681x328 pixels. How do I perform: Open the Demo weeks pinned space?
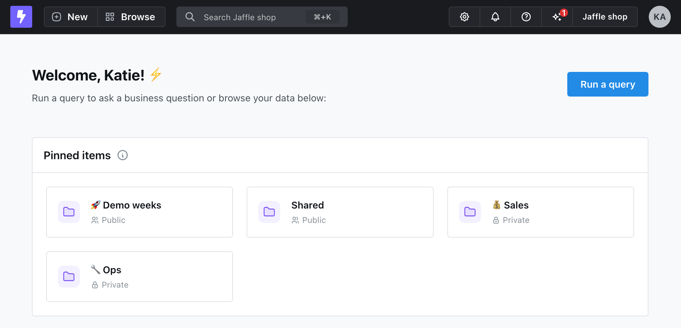[x=132, y=205]
